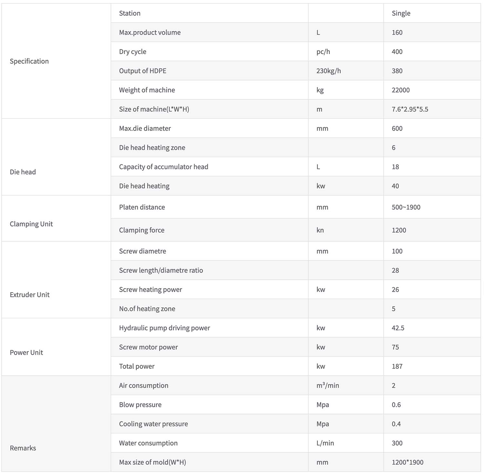
Task: Click the Remarks section label
Action: [x=23, y=448]
